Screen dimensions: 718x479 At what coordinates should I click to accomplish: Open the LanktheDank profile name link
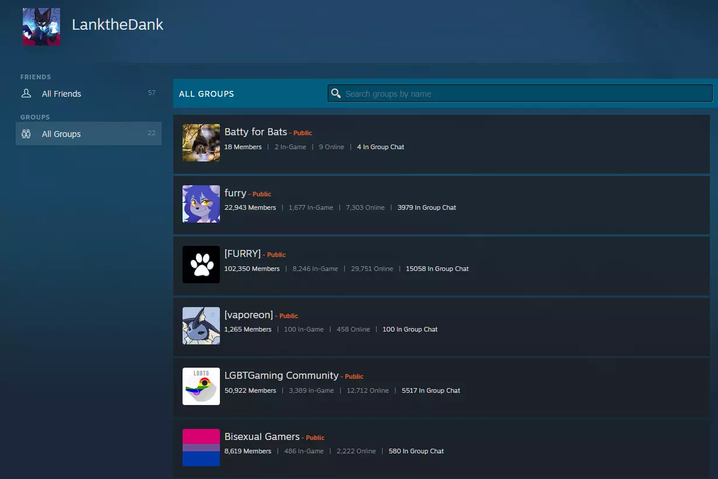(x=117, y=25)
